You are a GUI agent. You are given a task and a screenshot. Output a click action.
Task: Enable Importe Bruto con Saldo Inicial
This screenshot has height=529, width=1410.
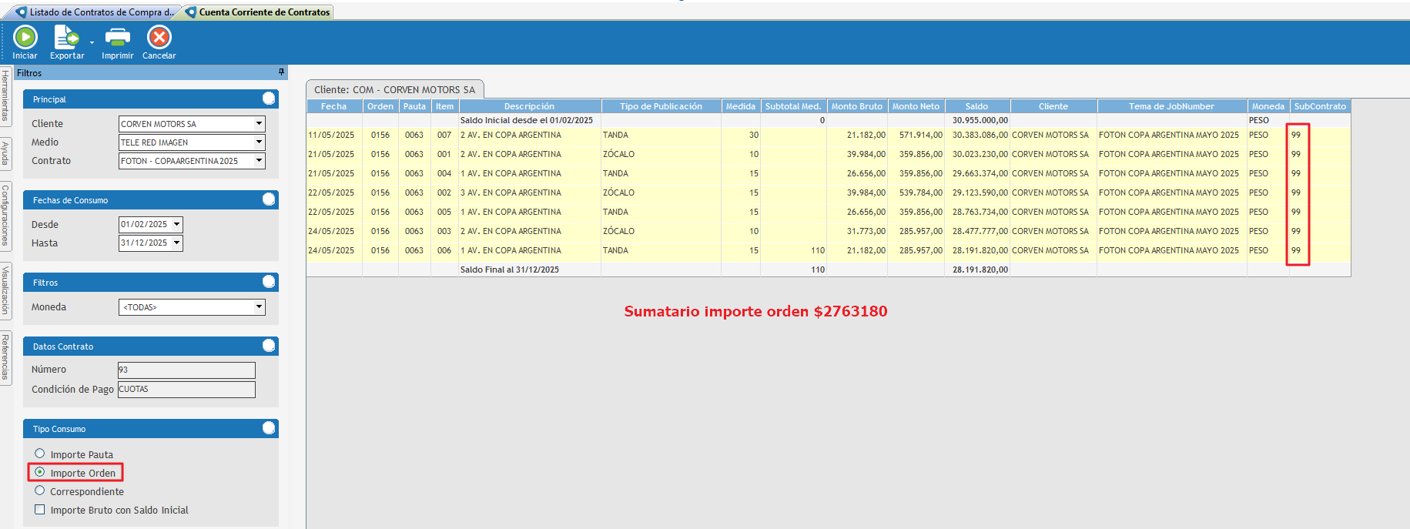click(40, 510)
